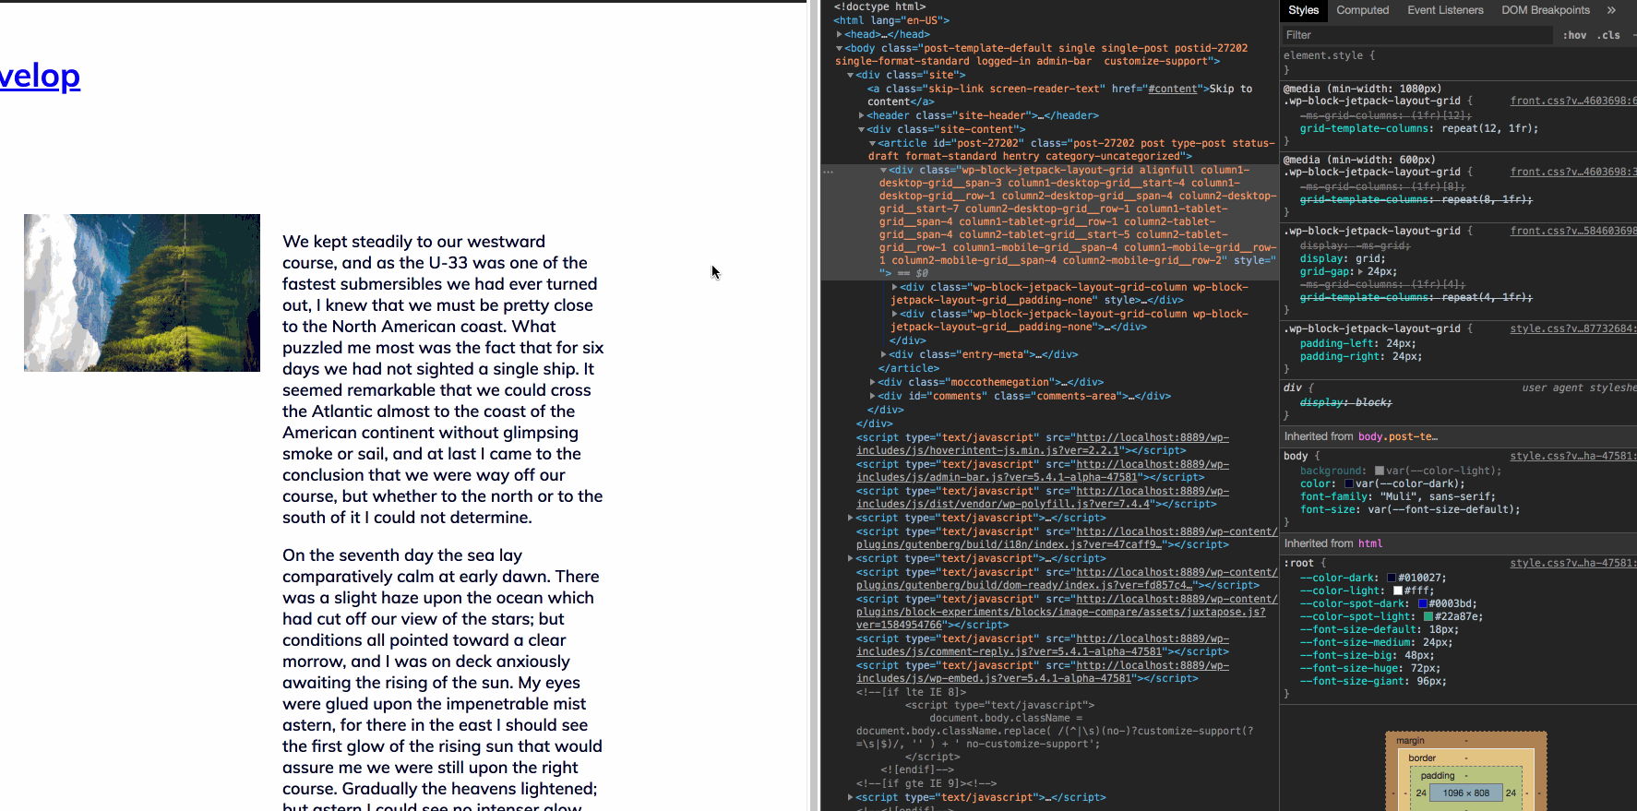The height and width of the screenshot is (811, 1637).
Task: Open the comment-reply.js script src link
Action: point(1043,645)
